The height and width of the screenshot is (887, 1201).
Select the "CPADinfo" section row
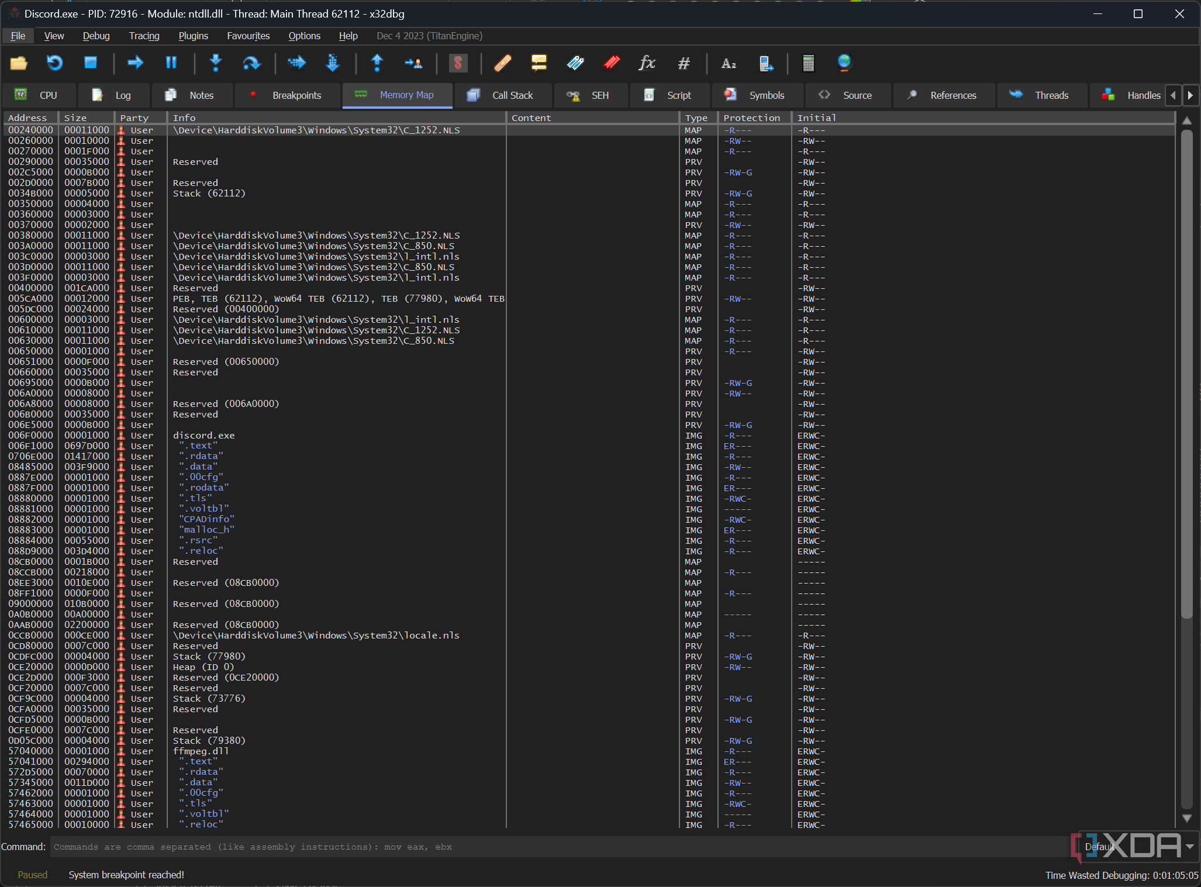coord(589,520)
